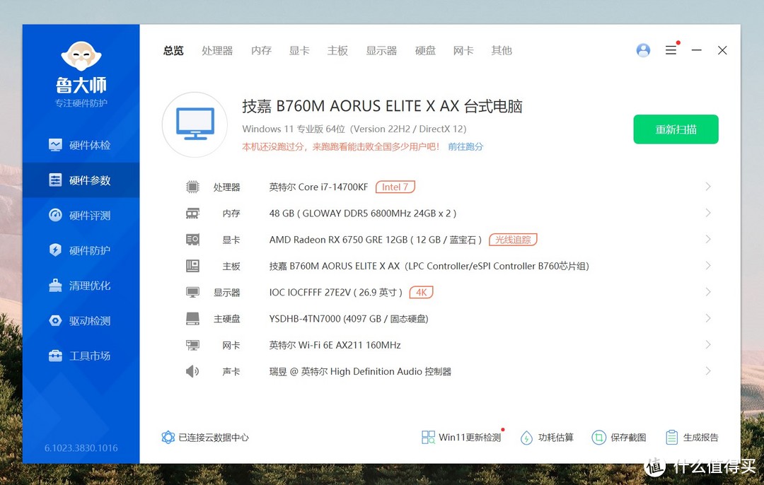Follow the 前往跑分 link
Screen dimensions: 764x485
point(465,146)
